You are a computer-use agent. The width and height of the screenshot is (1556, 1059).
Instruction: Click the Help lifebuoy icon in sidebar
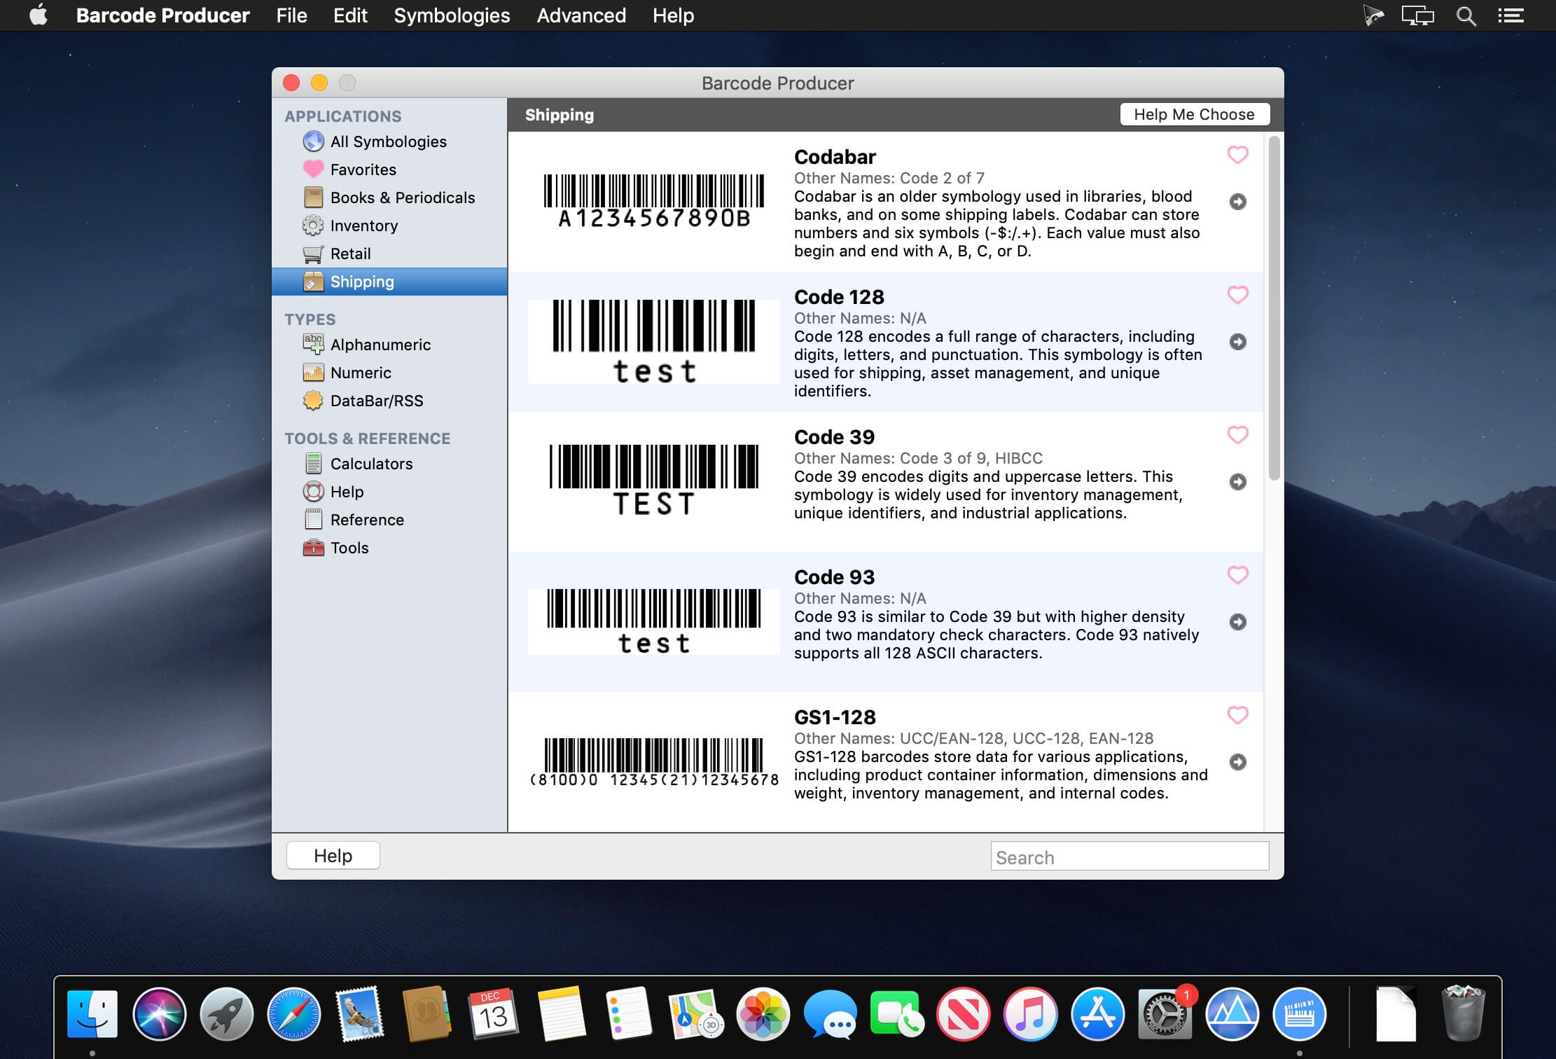point(313,492)
